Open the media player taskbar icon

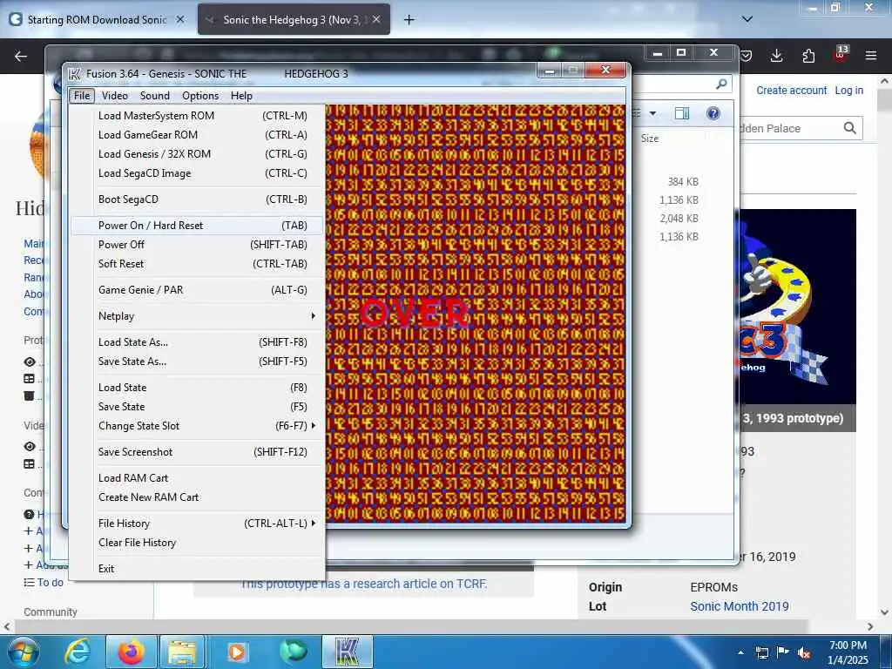[x=237, y=652]
